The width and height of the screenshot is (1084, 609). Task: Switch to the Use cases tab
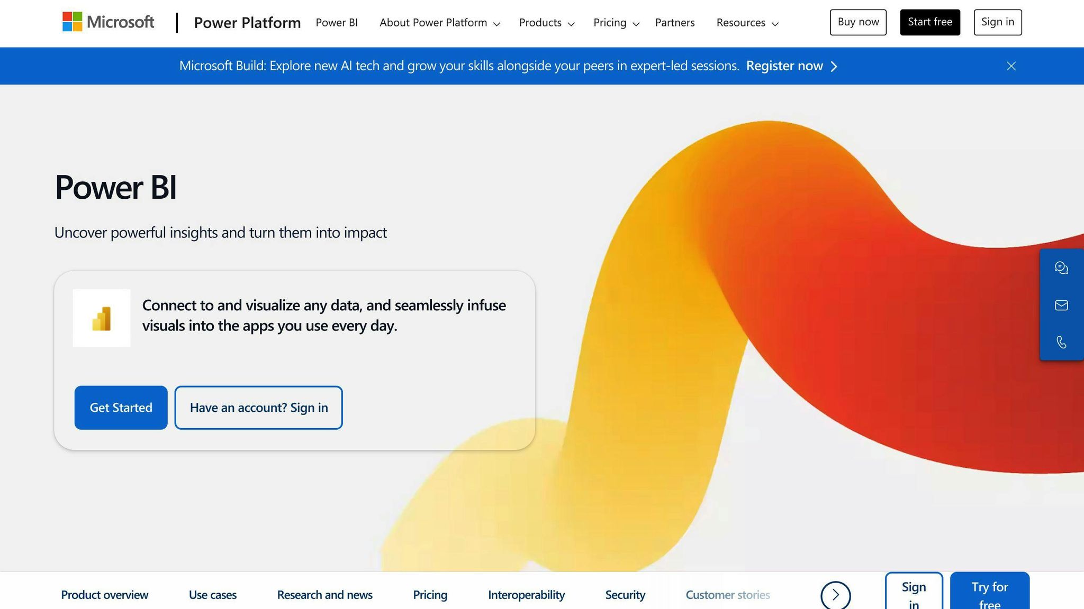click(x=213, y=595)
